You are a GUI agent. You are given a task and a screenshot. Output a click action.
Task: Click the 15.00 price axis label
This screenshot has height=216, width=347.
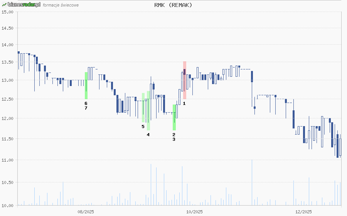(7, 12)
